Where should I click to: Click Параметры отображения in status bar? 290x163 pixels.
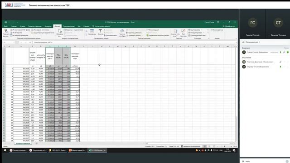(x=190, y=146)
